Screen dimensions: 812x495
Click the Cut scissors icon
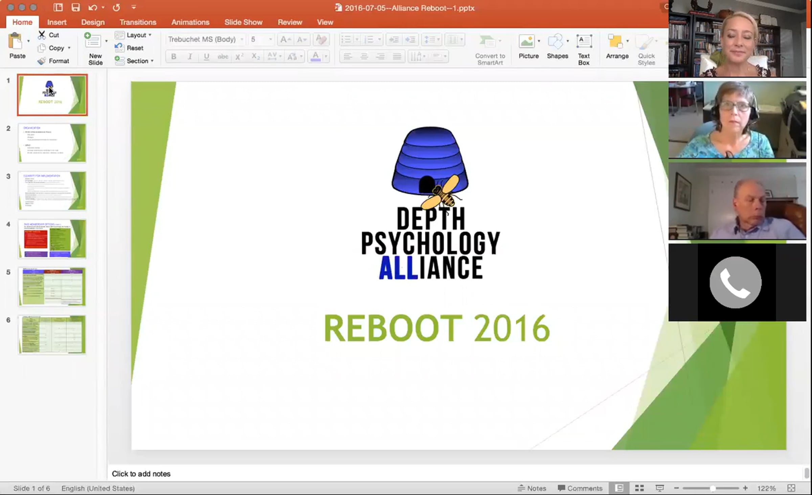coord(42,35)
